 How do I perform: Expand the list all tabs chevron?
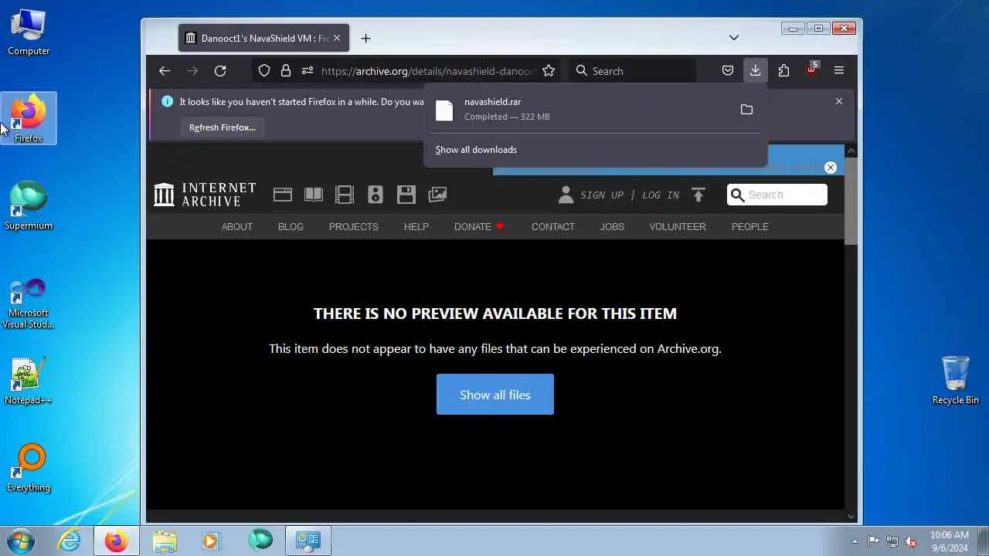tap(734, 38)
